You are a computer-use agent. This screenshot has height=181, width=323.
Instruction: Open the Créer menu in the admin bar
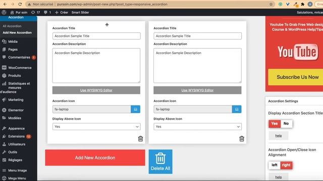coord(62,12)
